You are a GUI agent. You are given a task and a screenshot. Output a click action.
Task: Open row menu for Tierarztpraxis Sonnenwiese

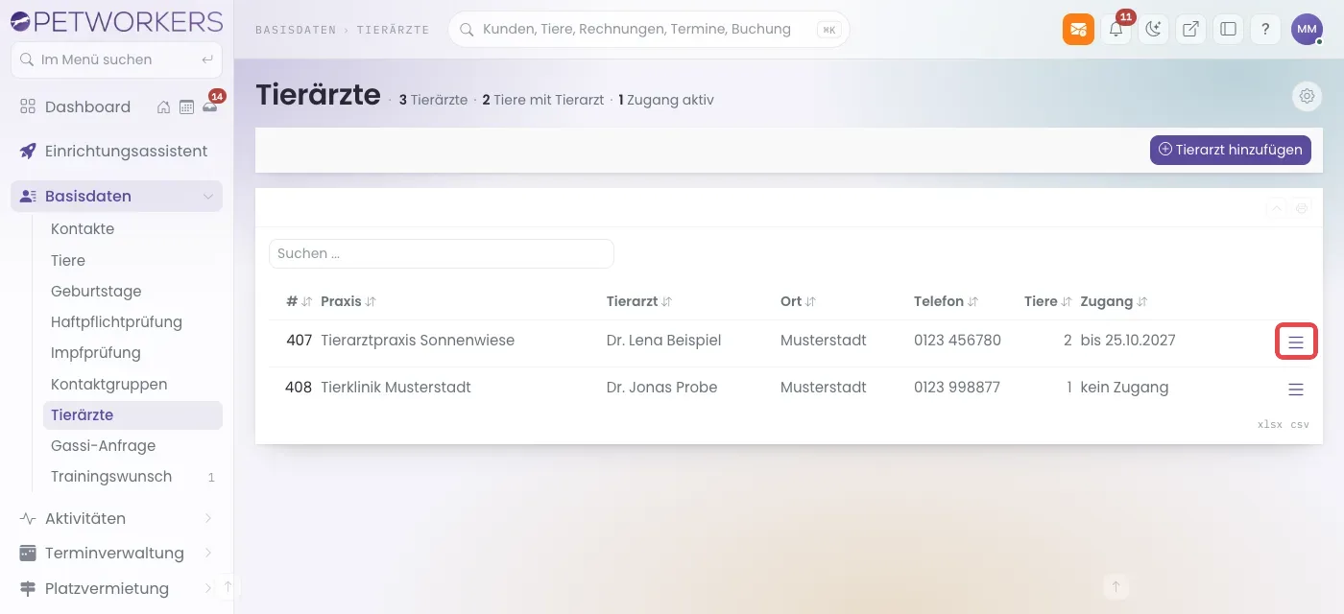(1296, 342)
